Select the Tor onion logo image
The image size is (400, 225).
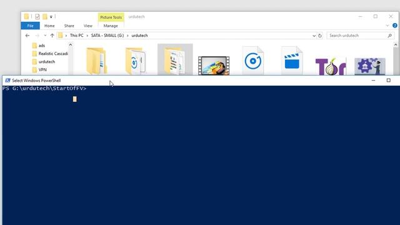point(331,66)
